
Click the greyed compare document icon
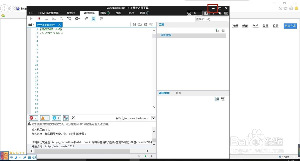(151, 24)
